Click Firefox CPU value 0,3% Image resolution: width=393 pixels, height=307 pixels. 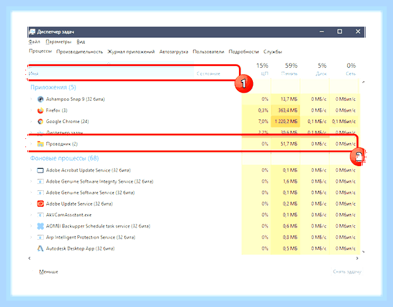pos(263,110)
